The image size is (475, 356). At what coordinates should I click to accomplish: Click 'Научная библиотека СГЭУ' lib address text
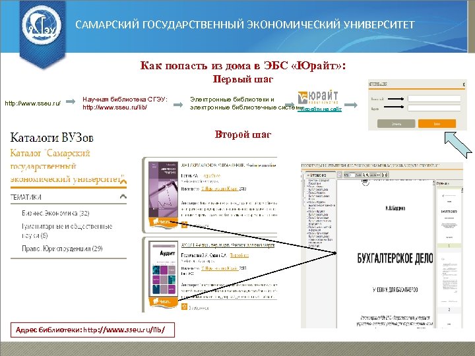click(x=125, y=104)
